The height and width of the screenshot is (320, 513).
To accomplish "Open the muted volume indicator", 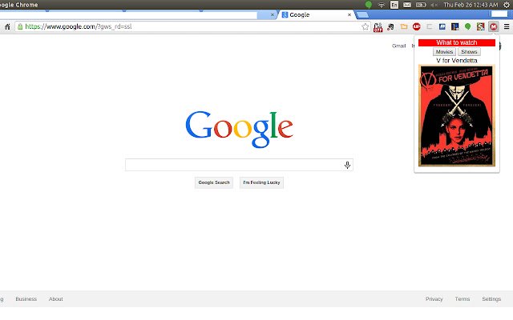I will tap(434, 5).
